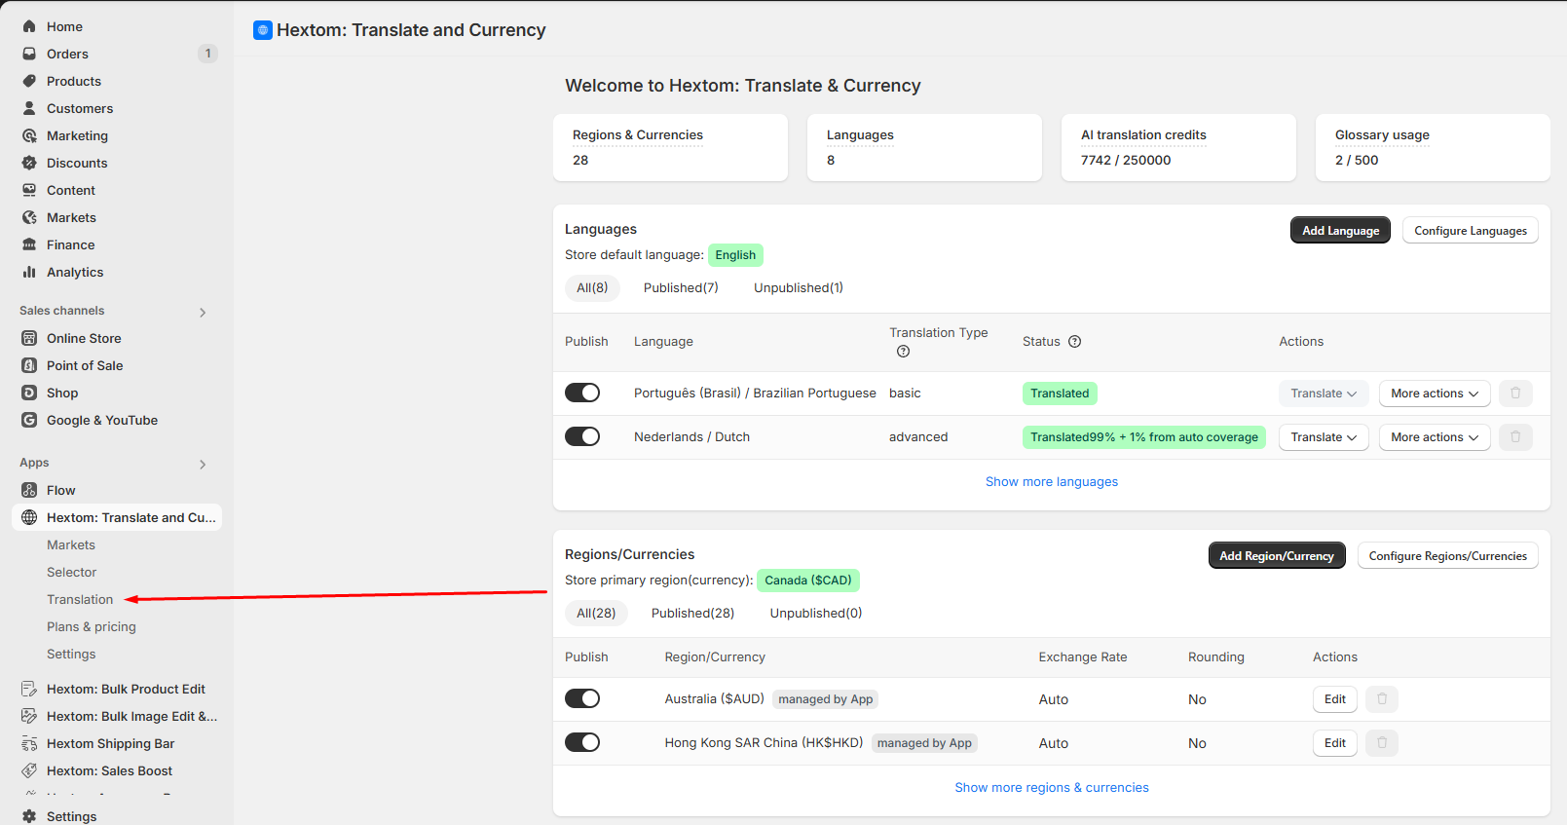
Task: Click the Hextom Translate globe icon in sidebar
Action: point(29,517)
